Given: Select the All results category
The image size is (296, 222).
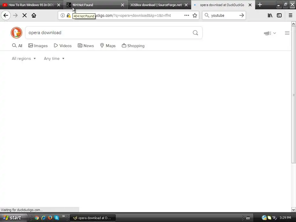Looking at the screenshot, I should coord(17,46).
